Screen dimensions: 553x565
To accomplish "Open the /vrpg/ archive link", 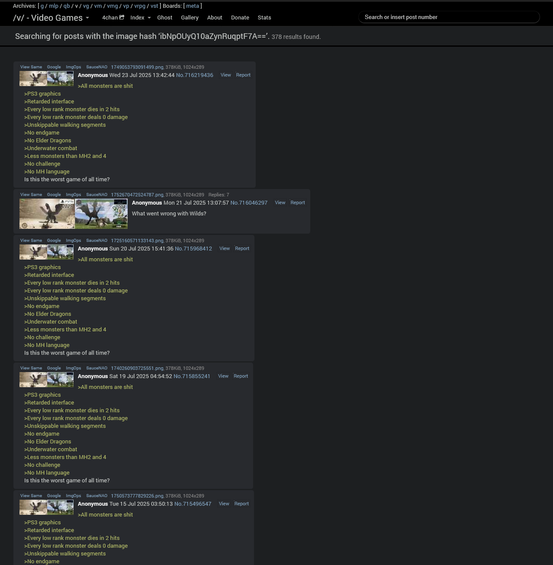I will (140, 6).
